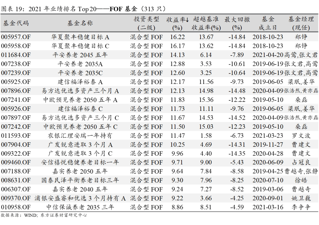Viewport: 319px width, 225px height.
Task: Select fund manager 李争争
Action: coord(301,207)
